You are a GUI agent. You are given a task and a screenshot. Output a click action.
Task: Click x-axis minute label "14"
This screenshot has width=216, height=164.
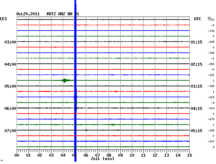(x=178, y=155)
